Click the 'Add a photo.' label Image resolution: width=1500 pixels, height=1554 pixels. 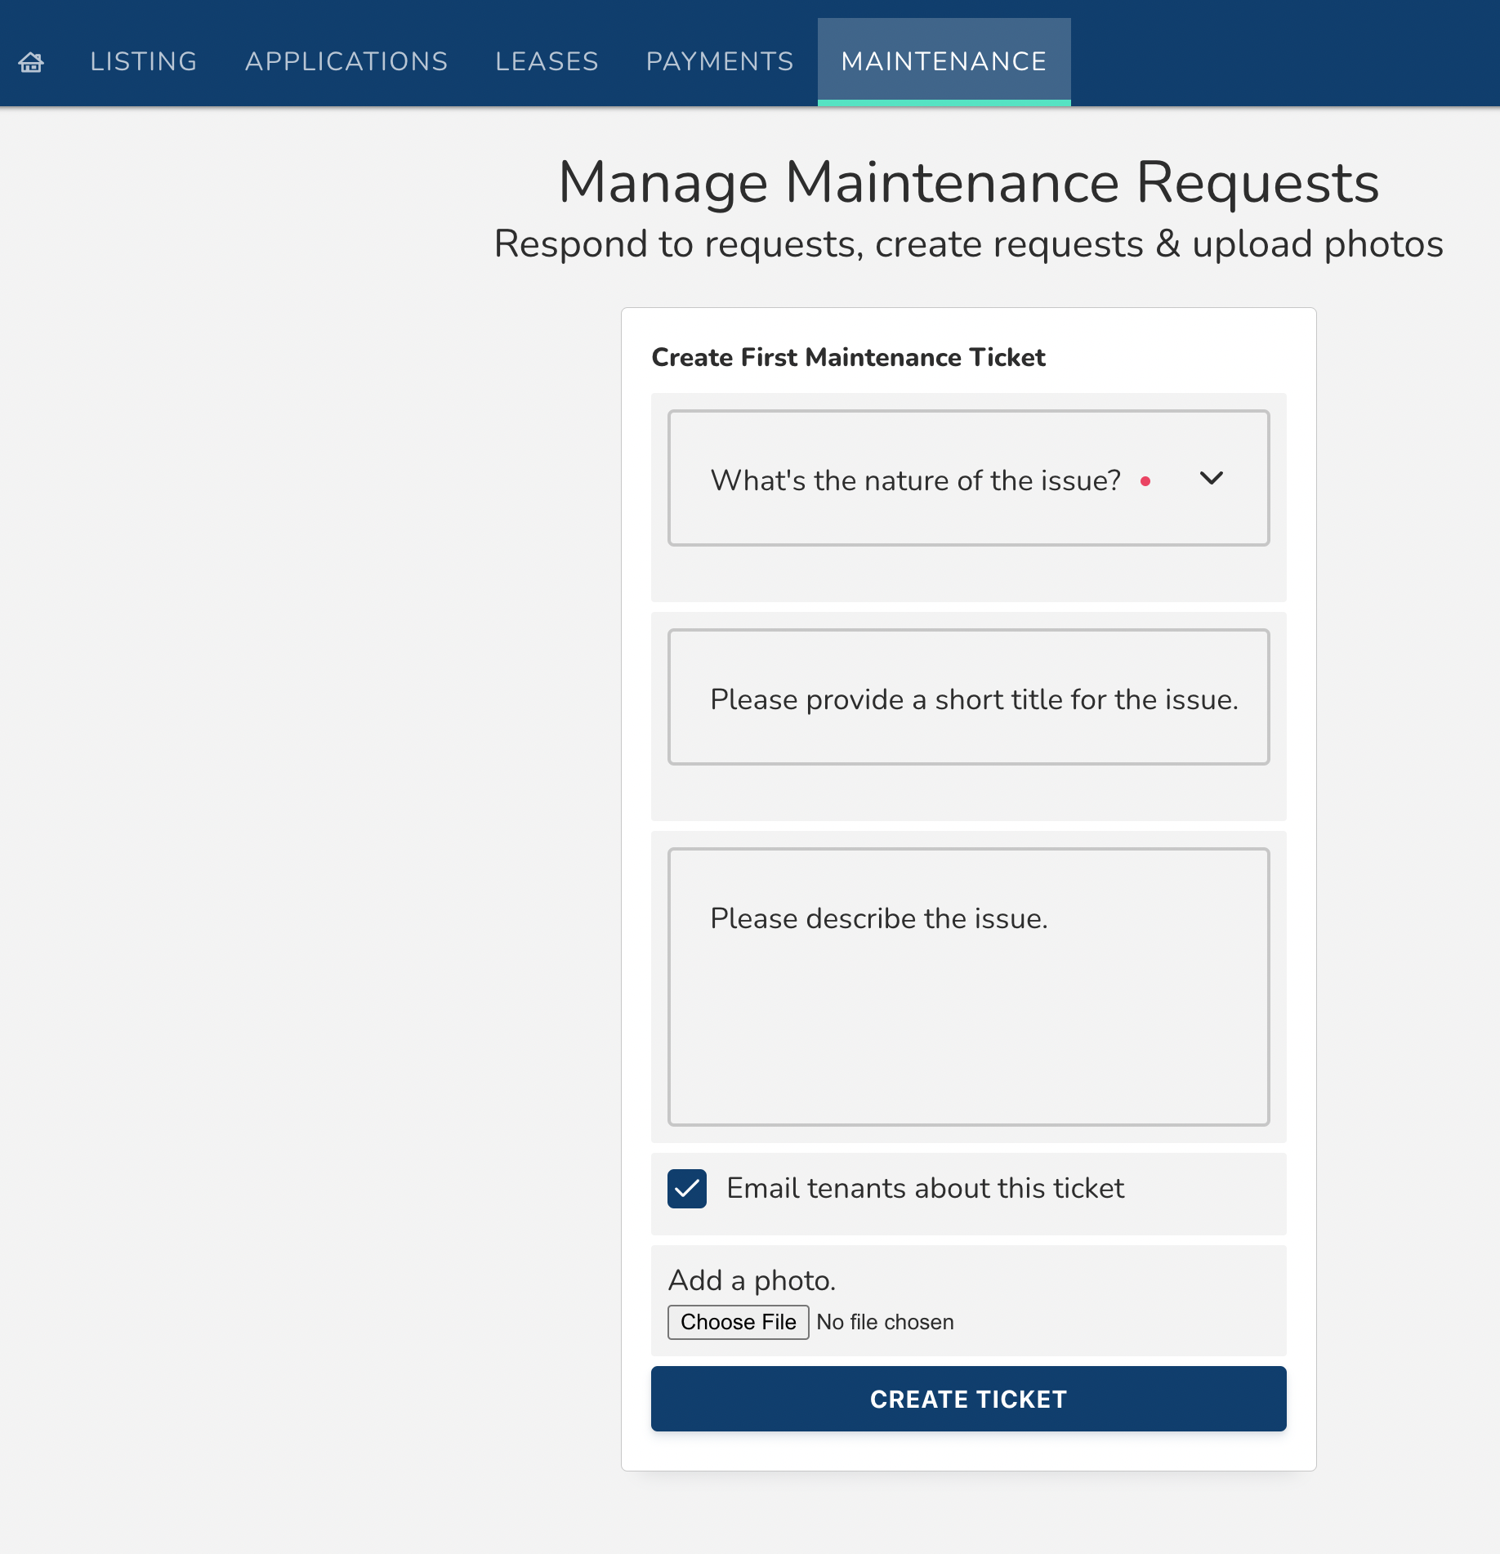click(x=752, y=1280)
